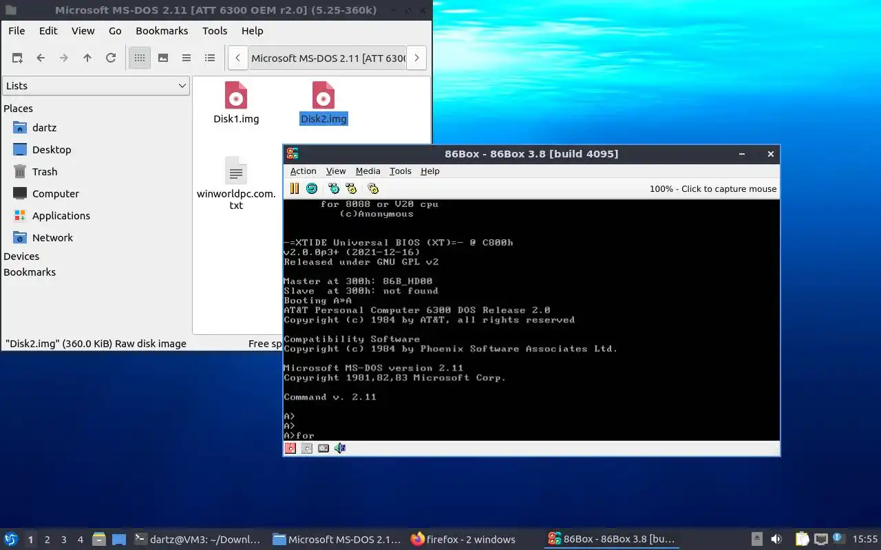The image size is (881, 550).
Task: Select the Disk2.img file
Action: (x=323, y=103)
